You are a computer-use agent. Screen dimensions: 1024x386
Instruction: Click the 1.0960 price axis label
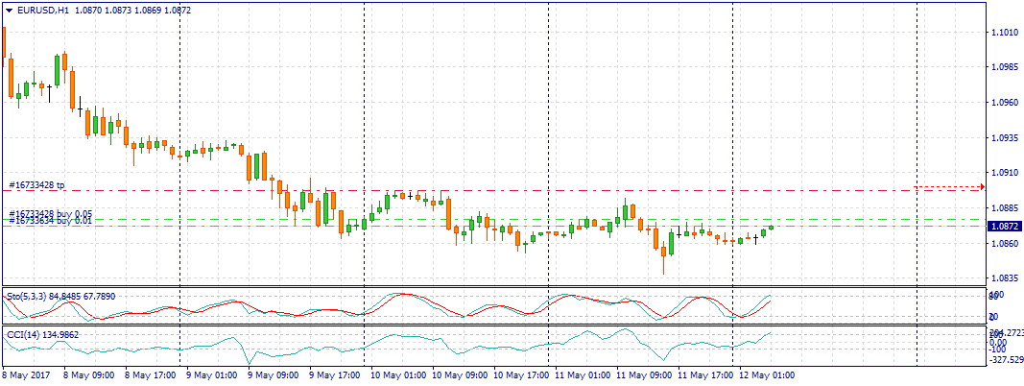(x=1004, y=103)
